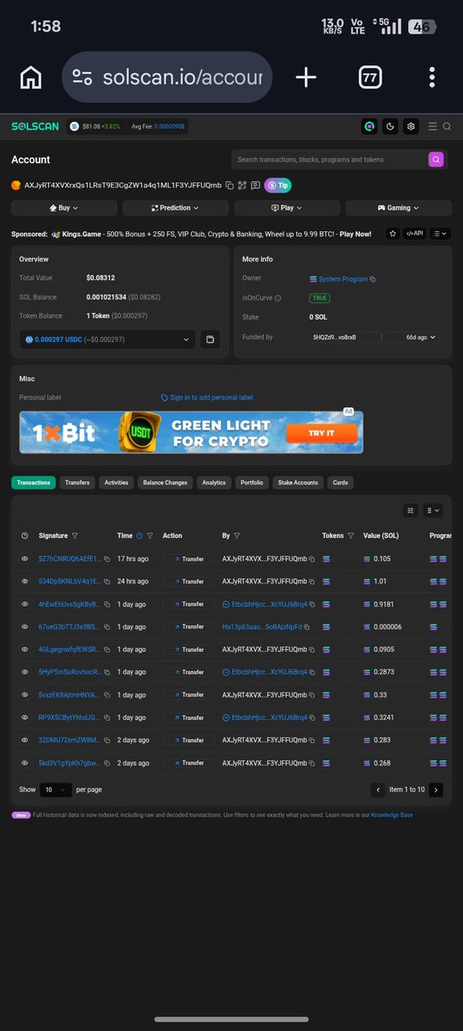Expand the Buy dropdown
Screen dimensions: 463x1031
coord(64,208)
